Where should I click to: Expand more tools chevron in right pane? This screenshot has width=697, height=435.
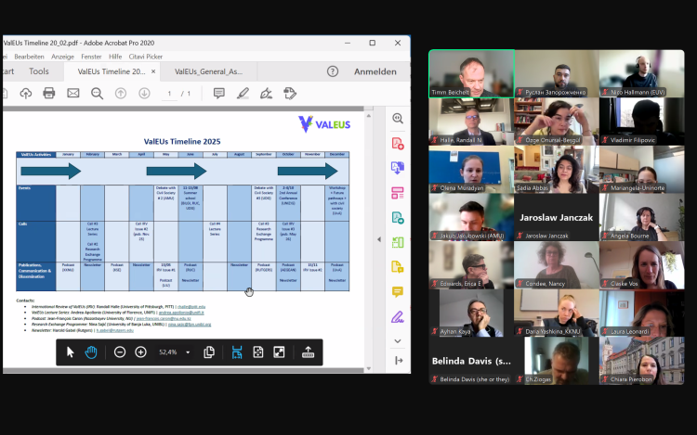coord(398,340)
